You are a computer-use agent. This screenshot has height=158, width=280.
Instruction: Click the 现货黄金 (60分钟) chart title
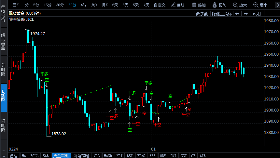point(25,13)
